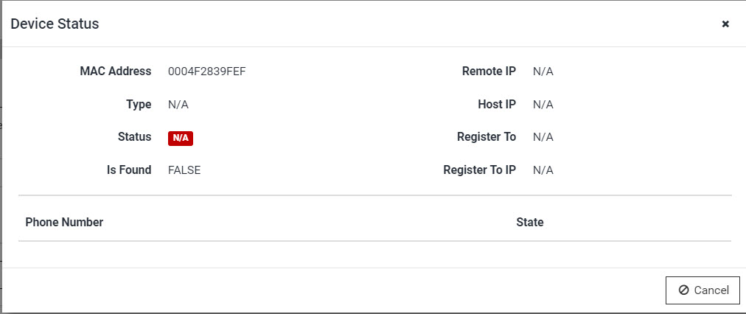Click the Status field label
Screen dimensions: 746x314
(x=135, y=136)
